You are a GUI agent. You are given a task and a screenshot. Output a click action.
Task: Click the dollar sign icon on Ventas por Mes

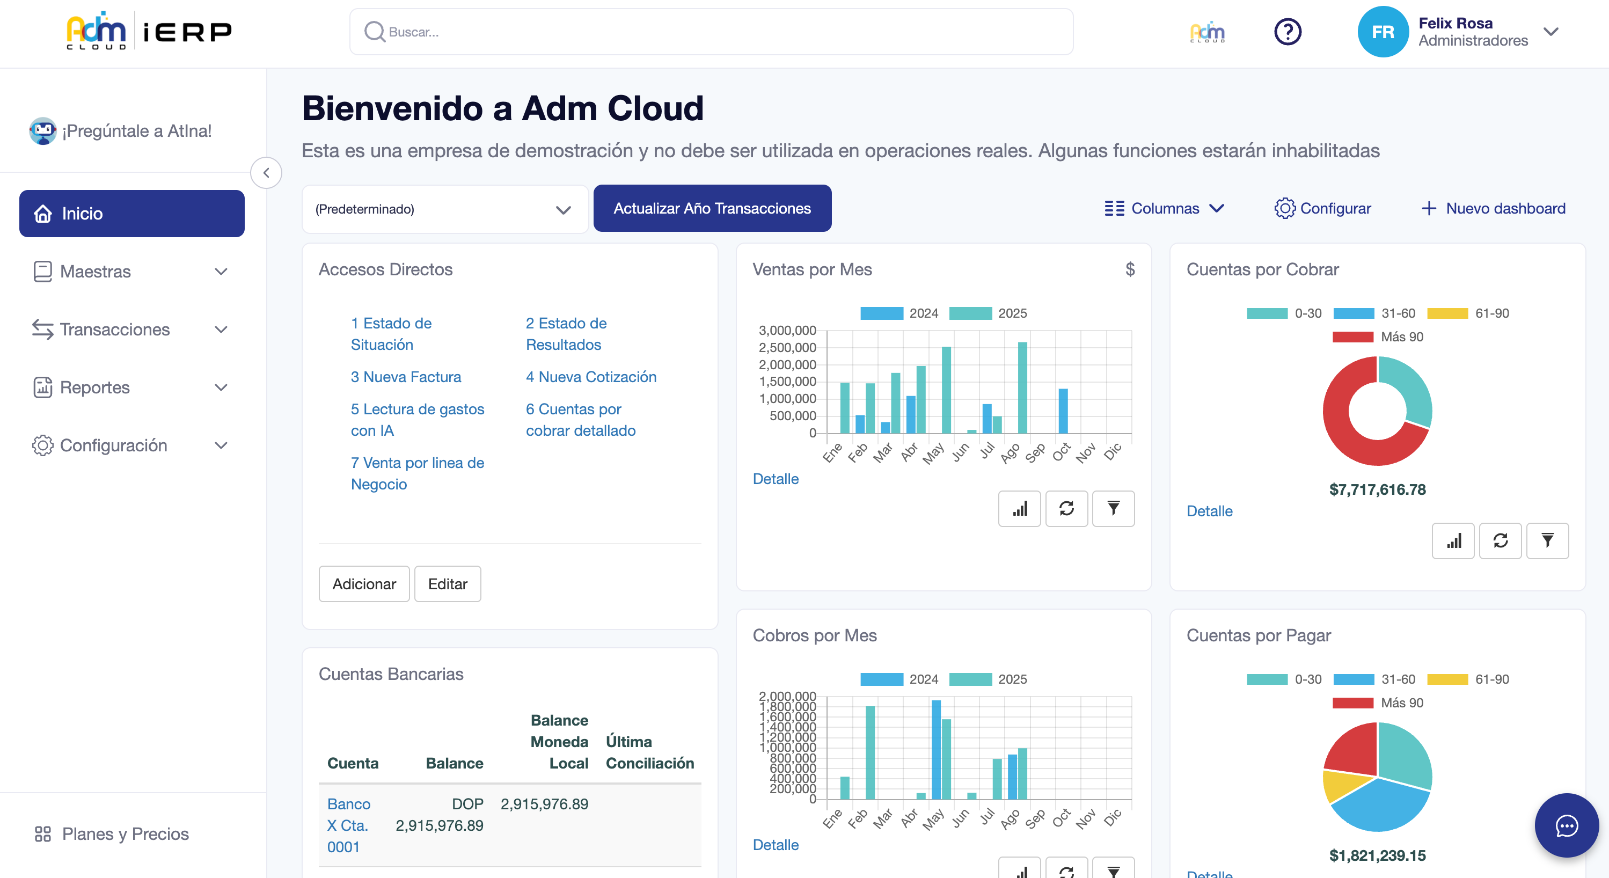coord(1130,270)
